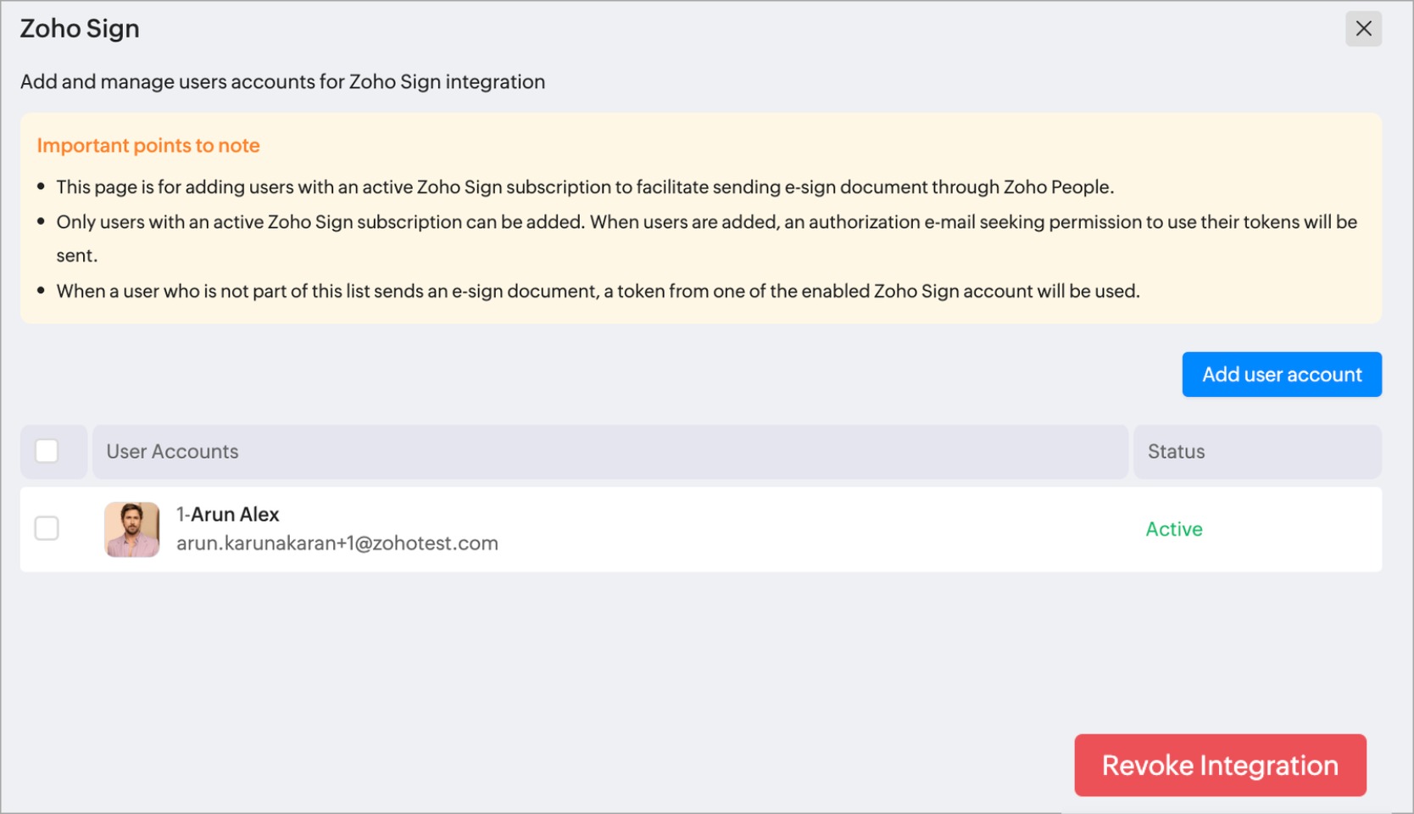Select the Arun Alex user name
This screenshot has width=1414, height=814.
[x=235, y=515]
